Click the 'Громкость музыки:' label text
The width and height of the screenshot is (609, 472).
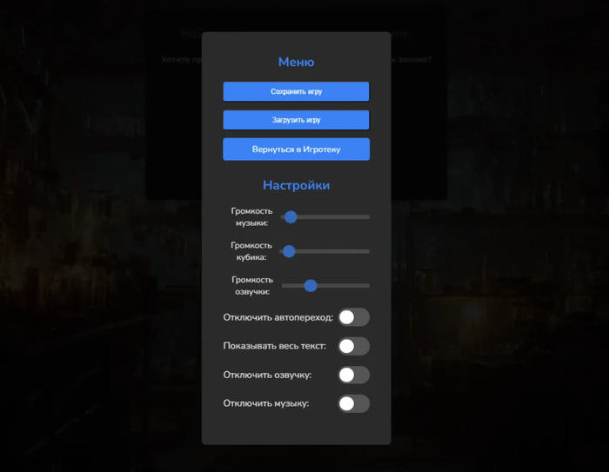coord(251,217)
